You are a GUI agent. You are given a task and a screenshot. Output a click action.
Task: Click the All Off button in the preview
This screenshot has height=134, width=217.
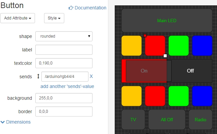pos(167,120)
